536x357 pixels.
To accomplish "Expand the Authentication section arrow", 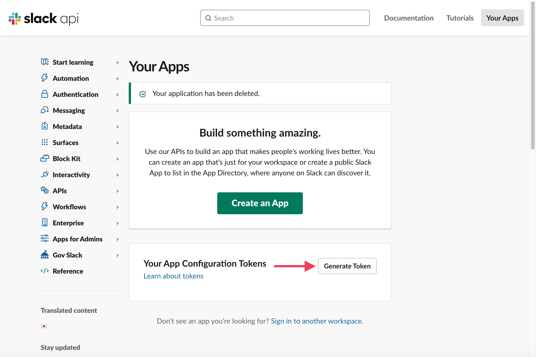I will [118, 95].
